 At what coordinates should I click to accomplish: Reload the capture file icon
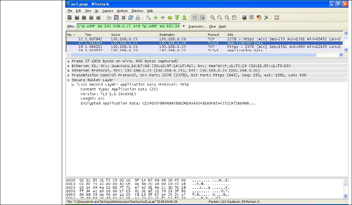[x=131, y=18]
